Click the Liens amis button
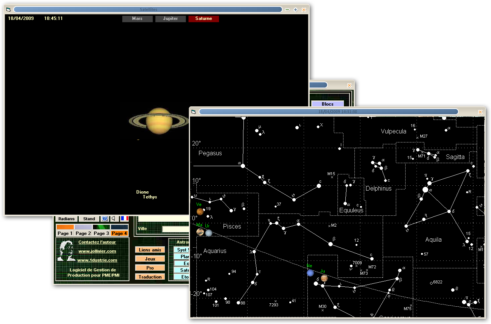Viewport: 491px width, 324px height. coord(150,250)
